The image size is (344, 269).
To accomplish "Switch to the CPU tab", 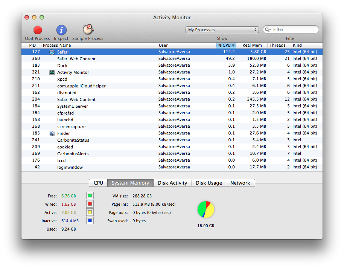I will pos(98,183).
